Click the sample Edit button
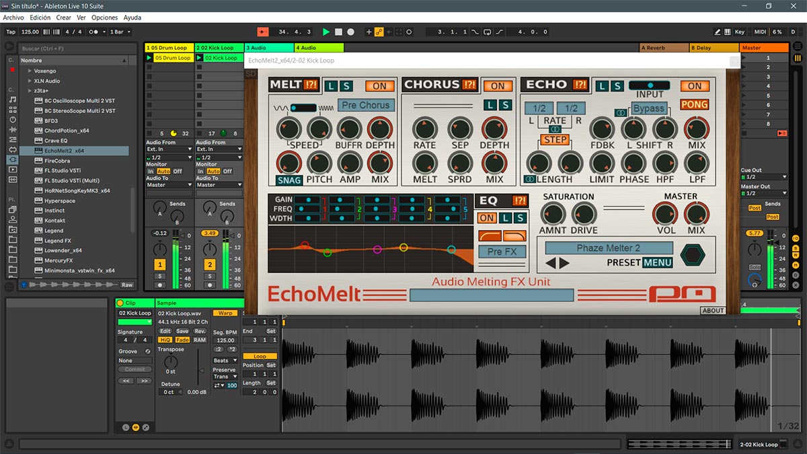The height and width of the screenshot is (454, 807). [165, 332]
